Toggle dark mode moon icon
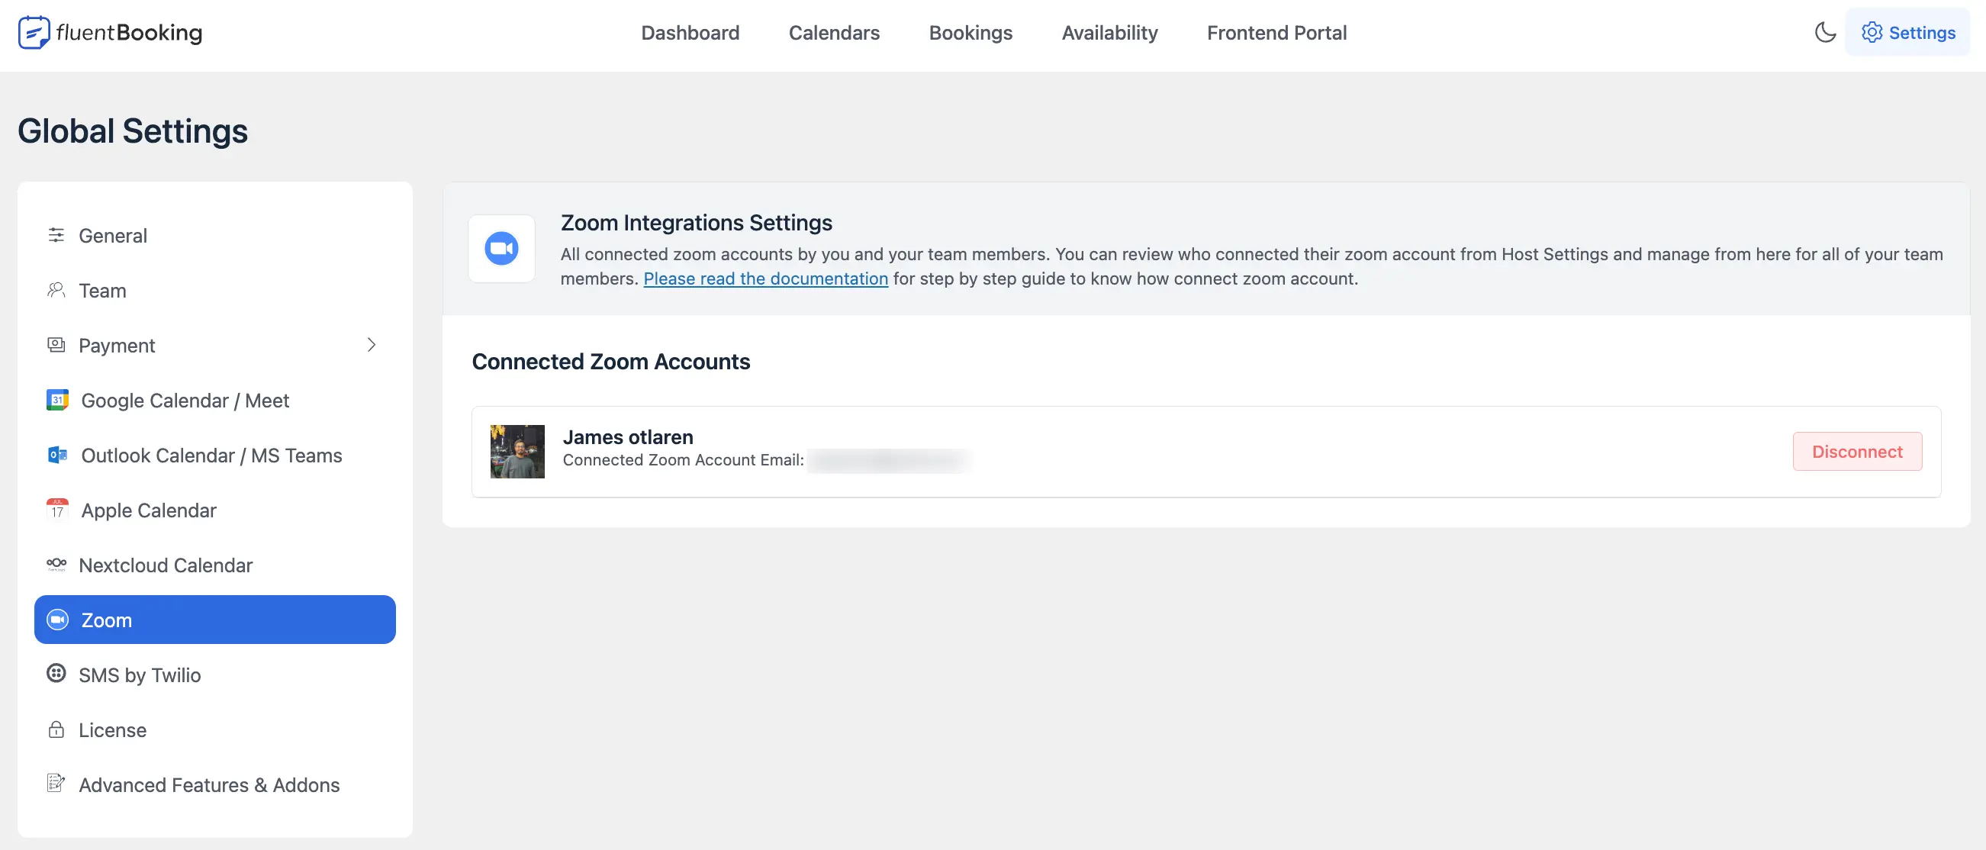The width and height of the screenshot is (1986, 850). [x=1825, y=32]
